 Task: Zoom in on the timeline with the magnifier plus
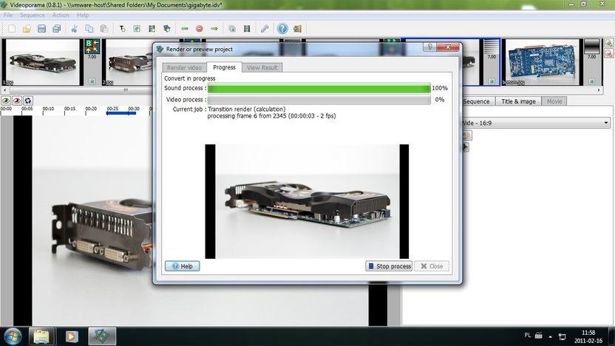[x=609, y=43]
